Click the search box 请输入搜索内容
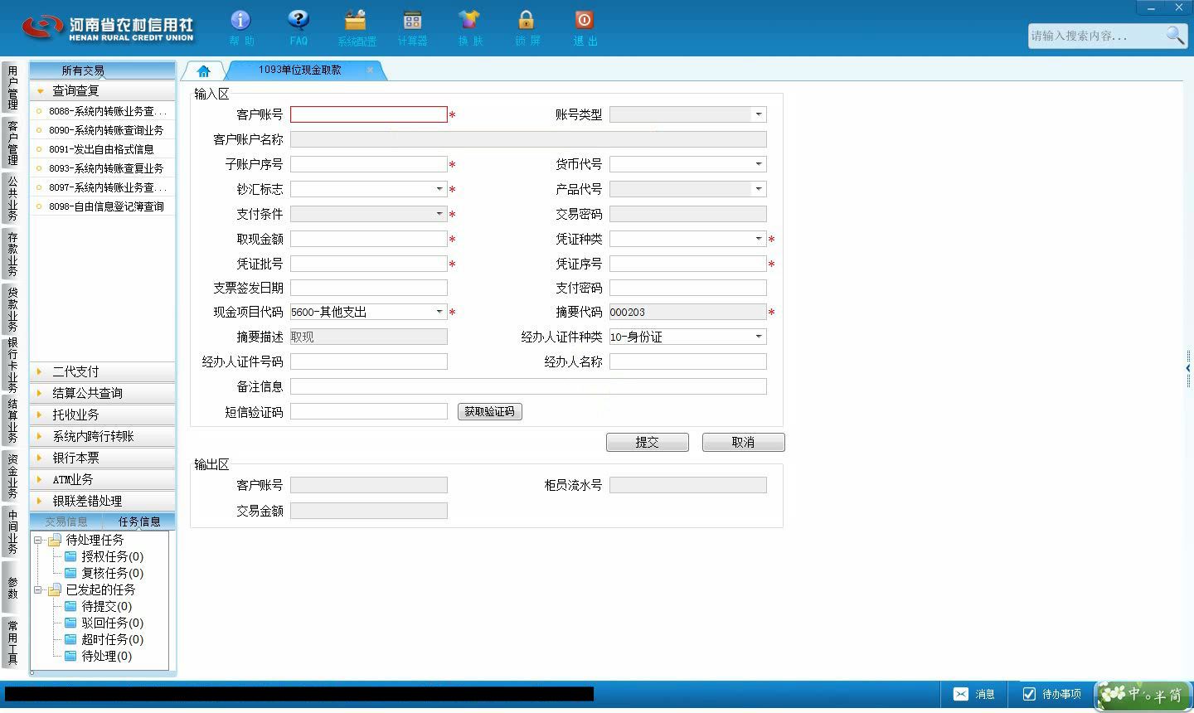The height and width of the screenshot is (713, 1194). 1094,36
